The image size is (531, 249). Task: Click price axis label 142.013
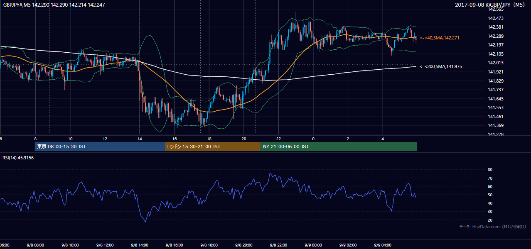pos(496,63)
